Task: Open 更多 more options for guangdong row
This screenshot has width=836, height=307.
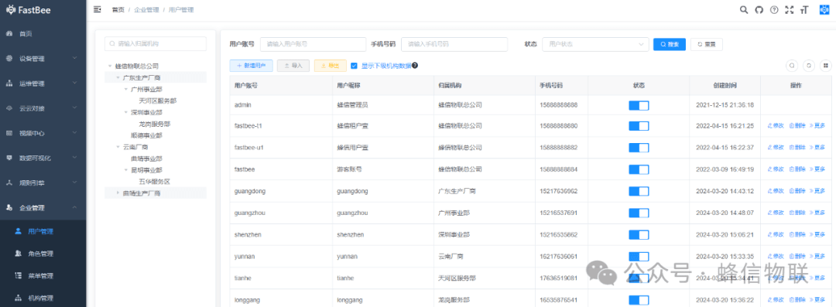Action: (817, 191)
